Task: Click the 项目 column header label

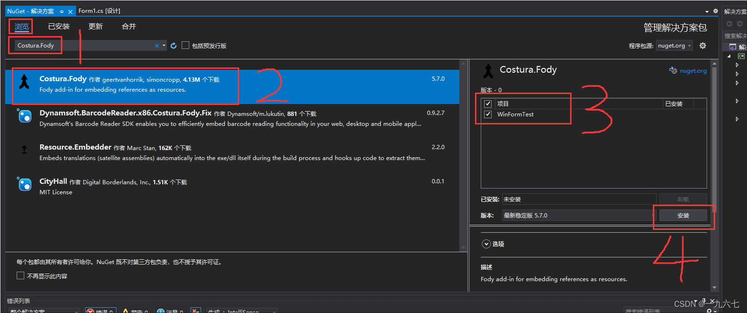Action: tap(503, 104)
